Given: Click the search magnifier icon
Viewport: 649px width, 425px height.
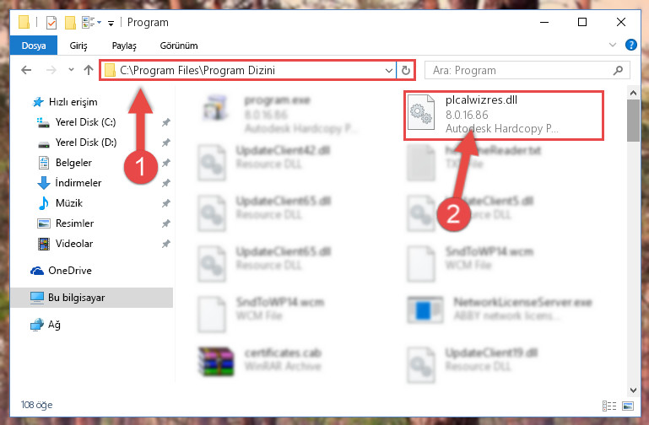Looking at the screenshot, I should 618,70.
